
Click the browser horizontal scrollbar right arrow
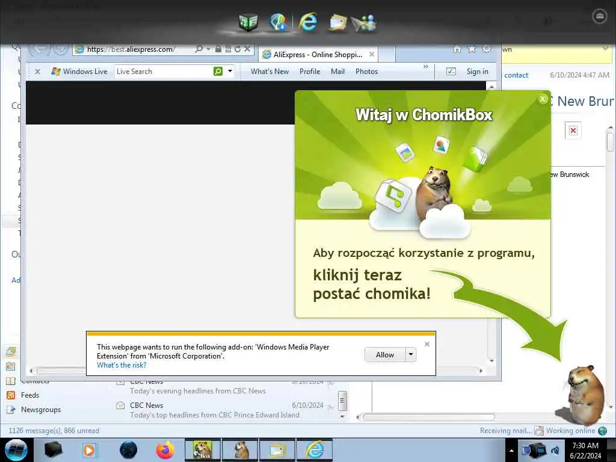pos(481,371)
